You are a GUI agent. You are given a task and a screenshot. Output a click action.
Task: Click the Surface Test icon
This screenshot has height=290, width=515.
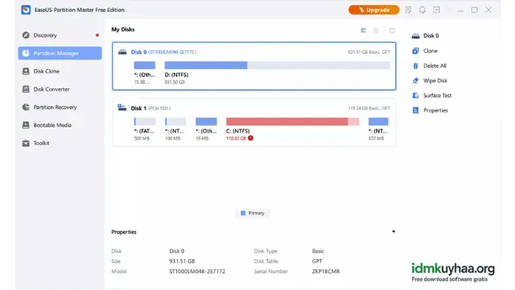(x=416, y=96)
